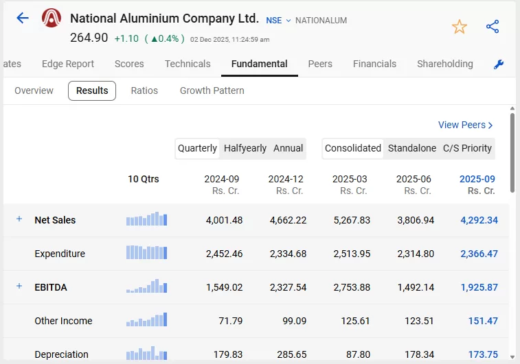
Task: Open the Peers tab
Action: tap(320, 64)
